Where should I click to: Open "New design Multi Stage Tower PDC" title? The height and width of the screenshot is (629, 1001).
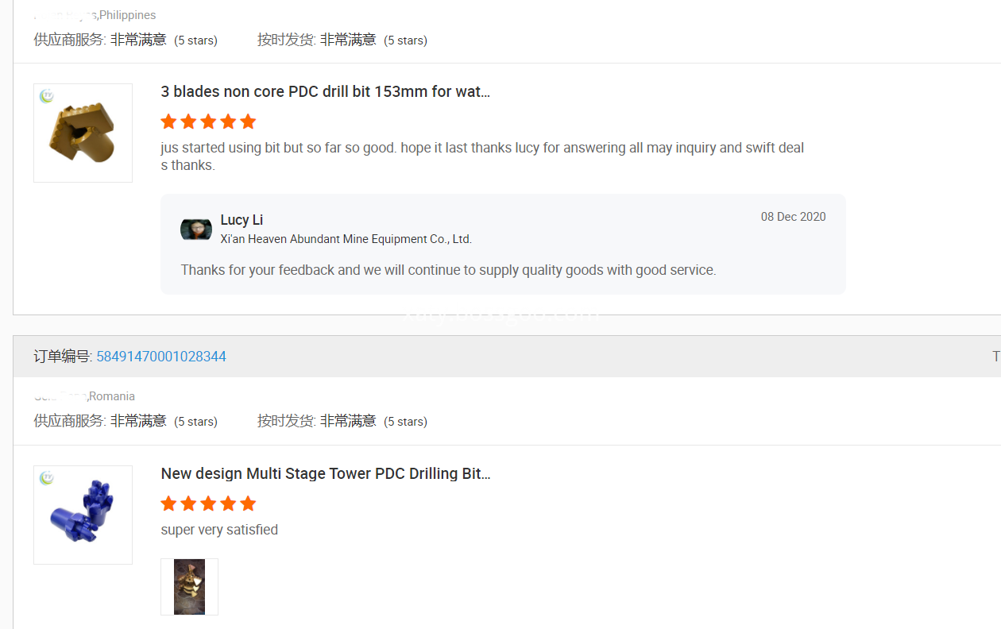point(325,474)
